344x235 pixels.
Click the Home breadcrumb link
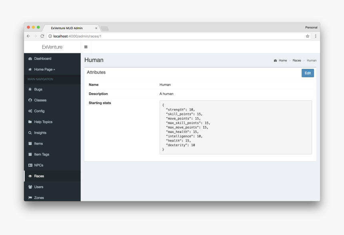[x=283, y=60]
